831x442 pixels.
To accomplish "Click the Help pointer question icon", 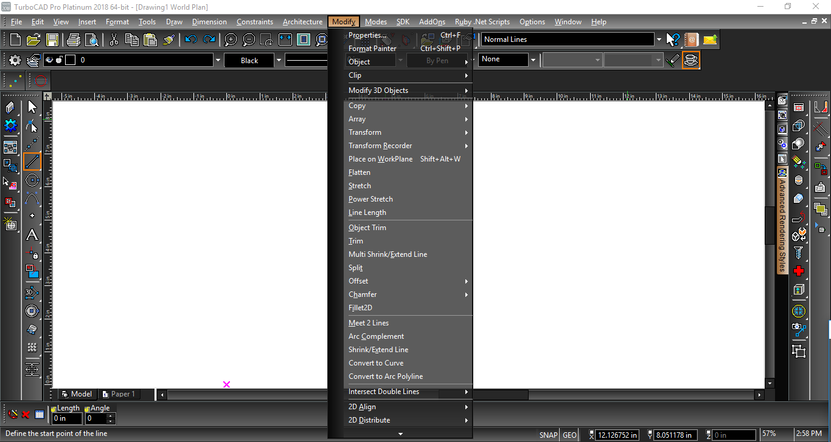I will (672, 40).
